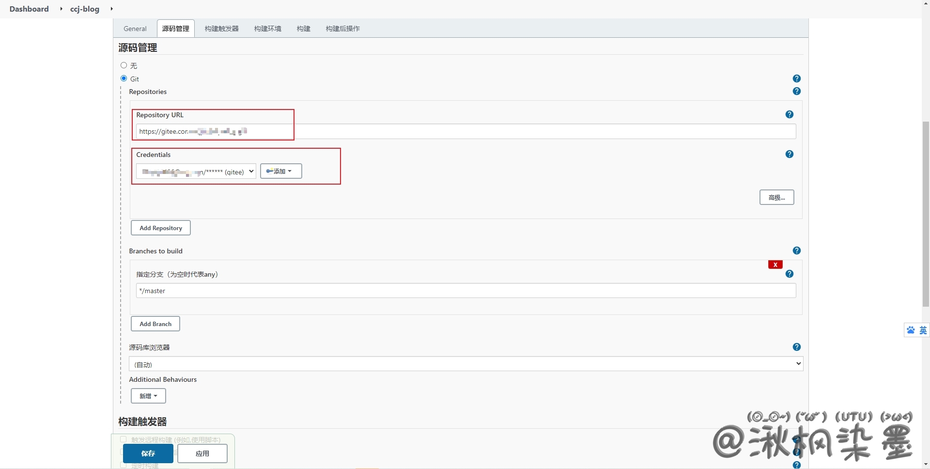Click the page vertical scrollbar

[926, 213]
